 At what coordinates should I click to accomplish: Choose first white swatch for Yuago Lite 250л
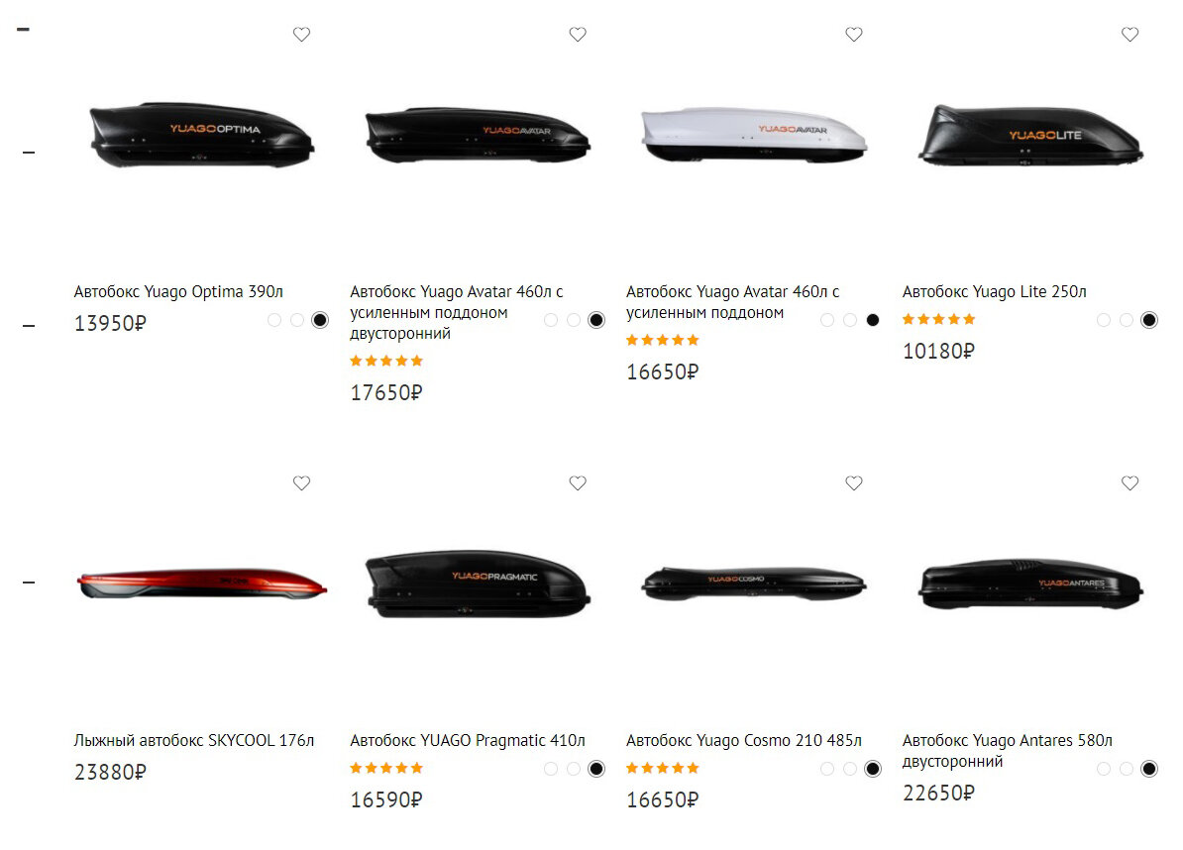coord(1104,320)
